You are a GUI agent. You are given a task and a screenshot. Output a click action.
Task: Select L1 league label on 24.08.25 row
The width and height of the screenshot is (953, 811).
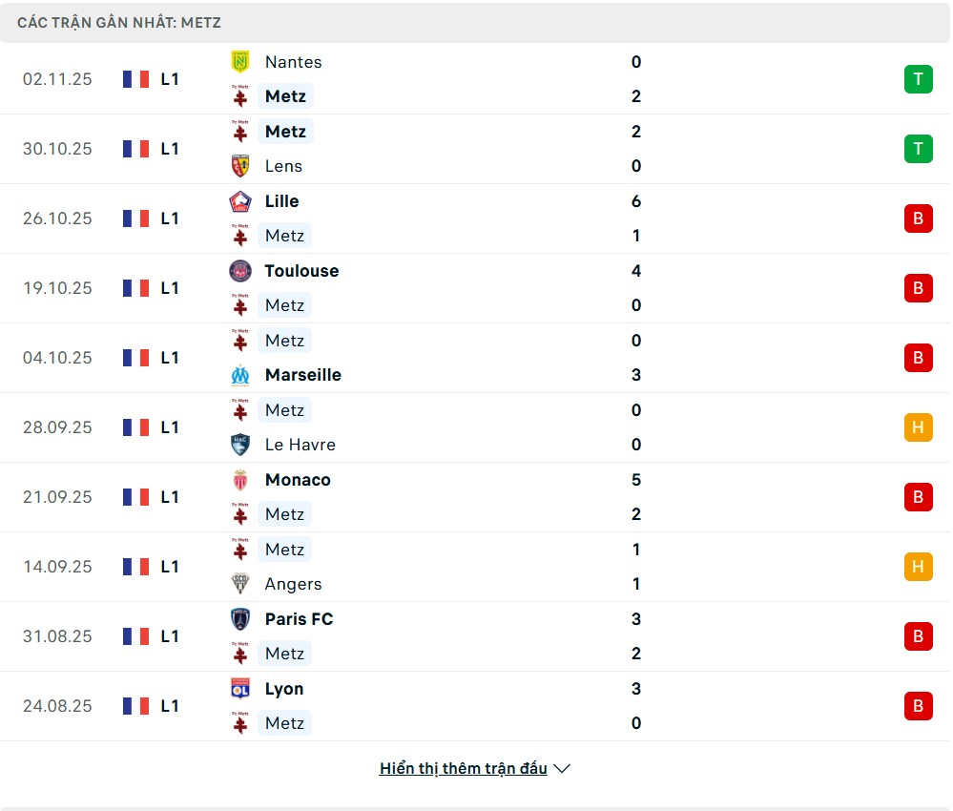point(170,706)
